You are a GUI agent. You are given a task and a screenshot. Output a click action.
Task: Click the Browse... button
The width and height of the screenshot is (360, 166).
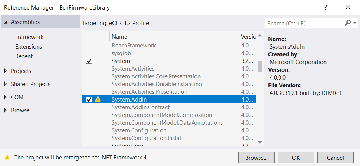256,158
